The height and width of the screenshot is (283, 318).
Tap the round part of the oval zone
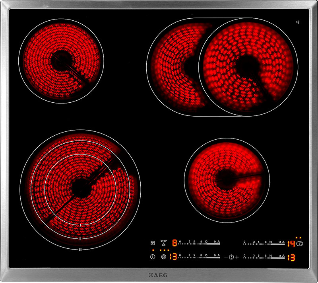[x=248, y=66]
